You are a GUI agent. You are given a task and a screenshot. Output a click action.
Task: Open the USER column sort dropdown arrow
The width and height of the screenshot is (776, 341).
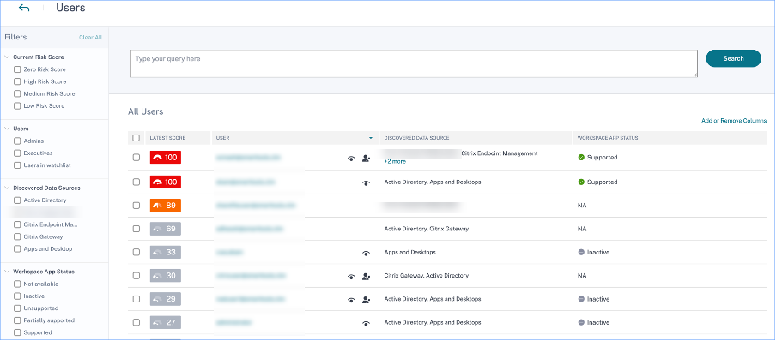(x=371, y=138)
